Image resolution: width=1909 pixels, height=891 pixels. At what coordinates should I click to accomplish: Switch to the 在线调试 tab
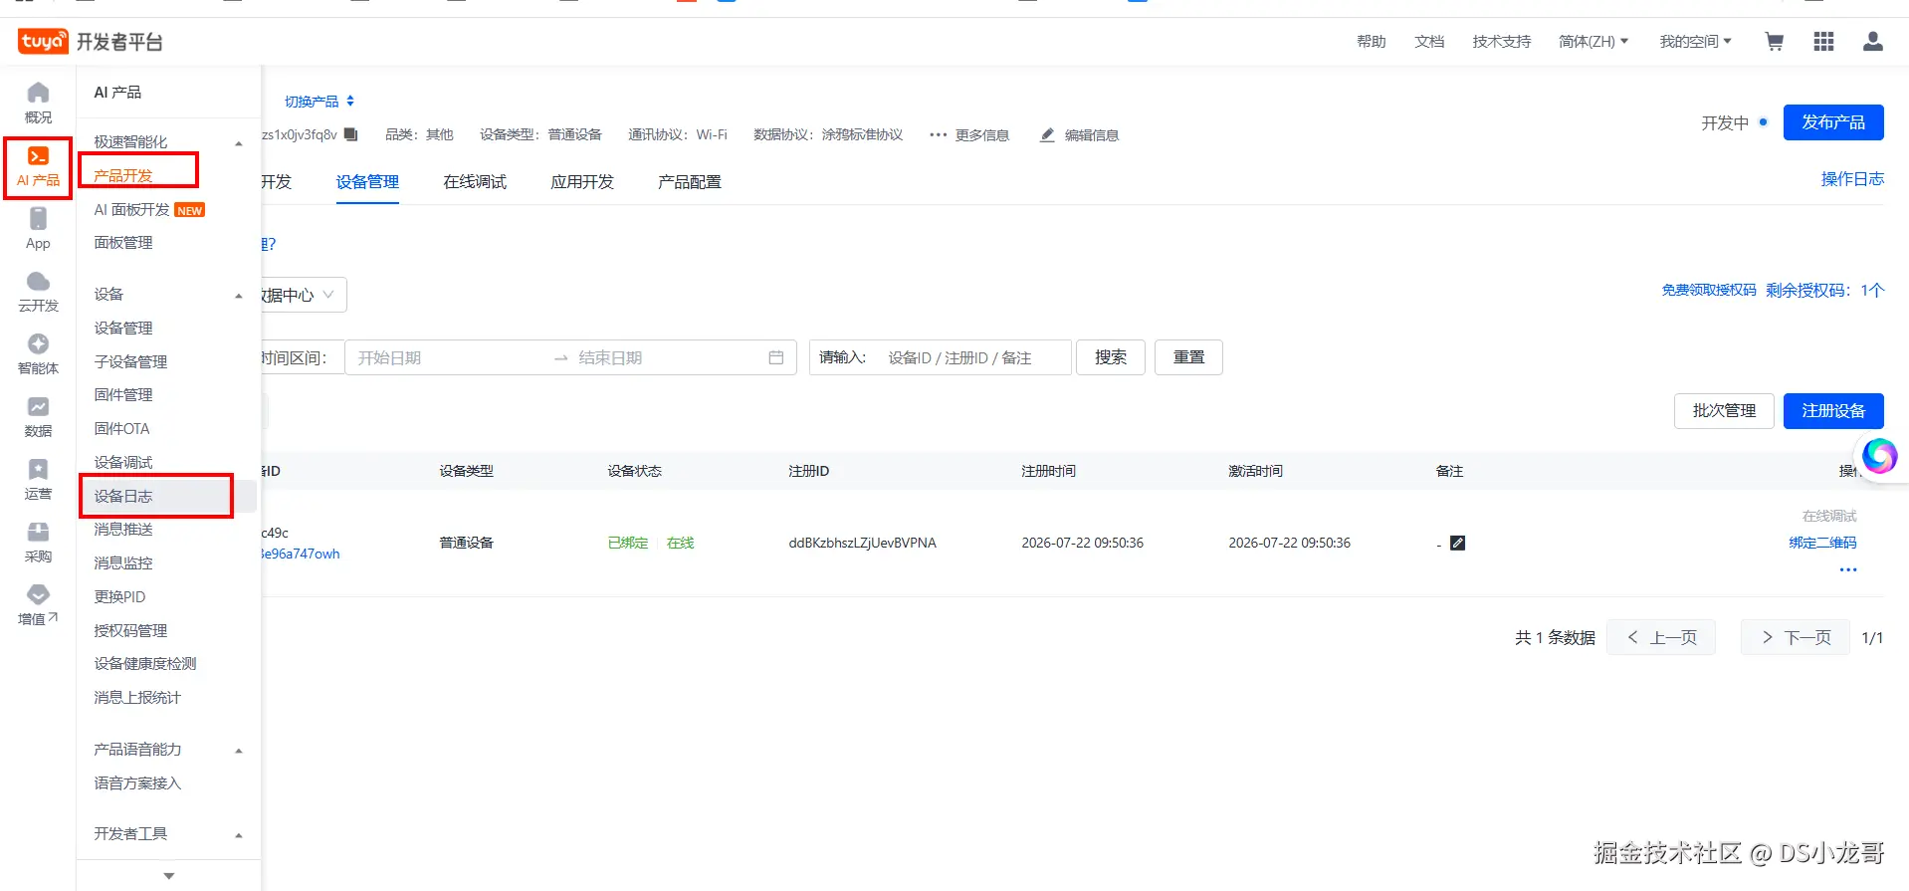[x=475, y=182]
